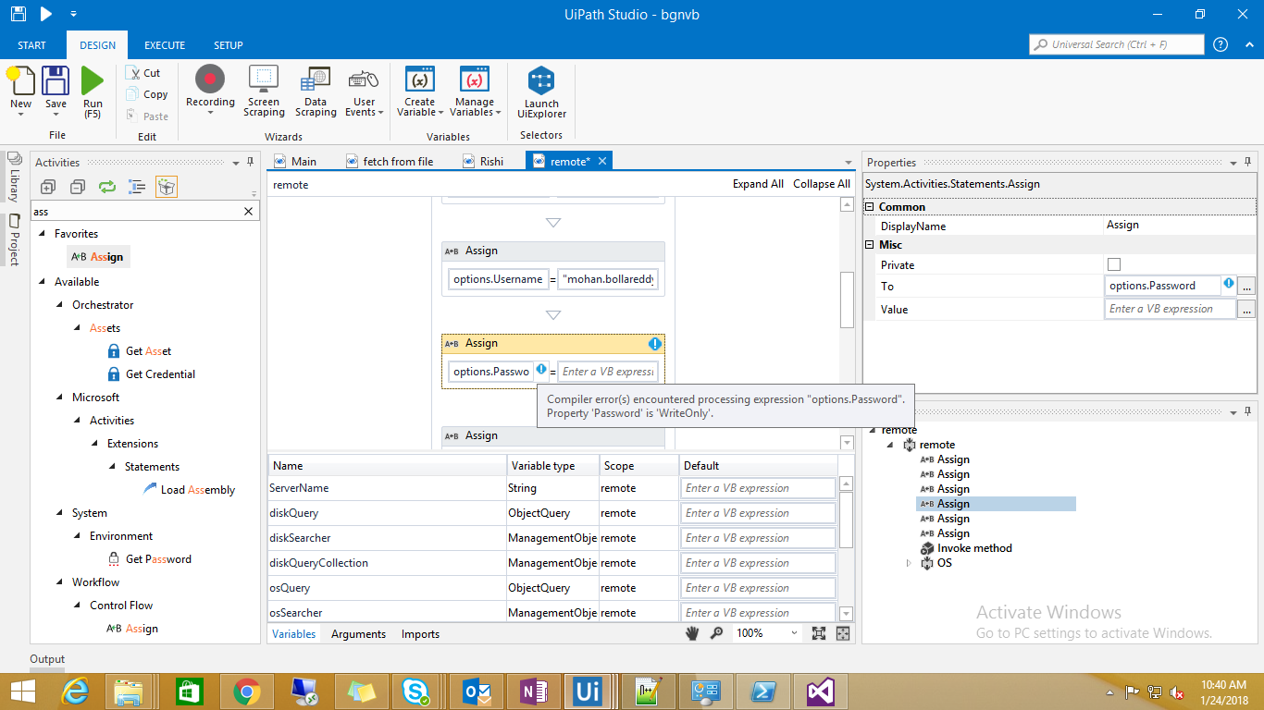The image size is (1264, 710).
Task: Switch to the EXECUTE ribbon tab
Action: 165,45
